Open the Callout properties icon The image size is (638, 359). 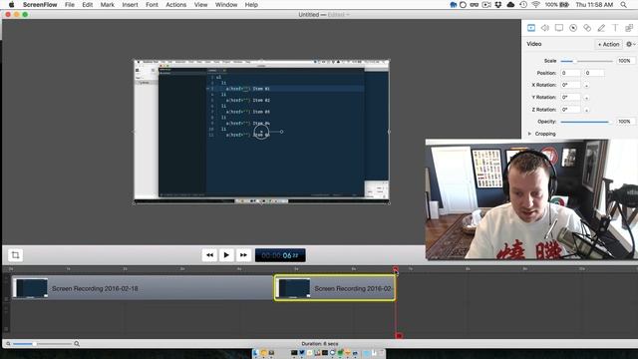tap(573, 28)
